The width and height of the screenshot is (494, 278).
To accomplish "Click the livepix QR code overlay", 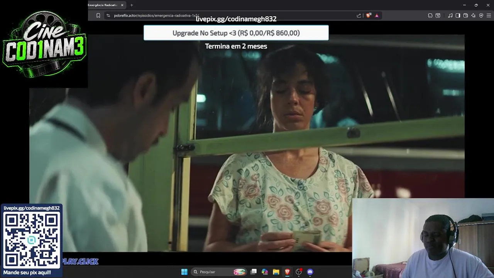I will [32, 239].
